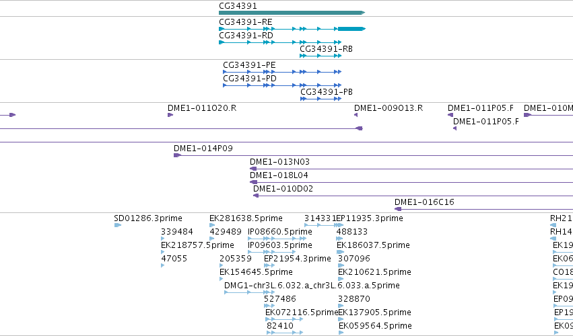Select the lower DME1-011P05.F label

coord(485,122)
